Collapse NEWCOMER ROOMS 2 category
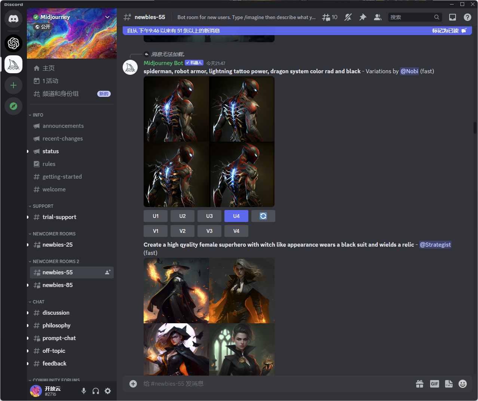 pyautogui.click(x=54, y=262)
